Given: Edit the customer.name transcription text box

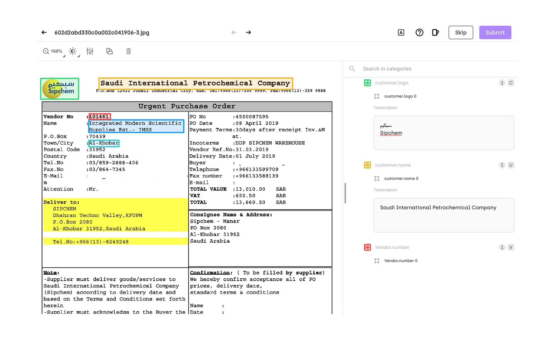Looking at the screenshot, I should [444, 215].
